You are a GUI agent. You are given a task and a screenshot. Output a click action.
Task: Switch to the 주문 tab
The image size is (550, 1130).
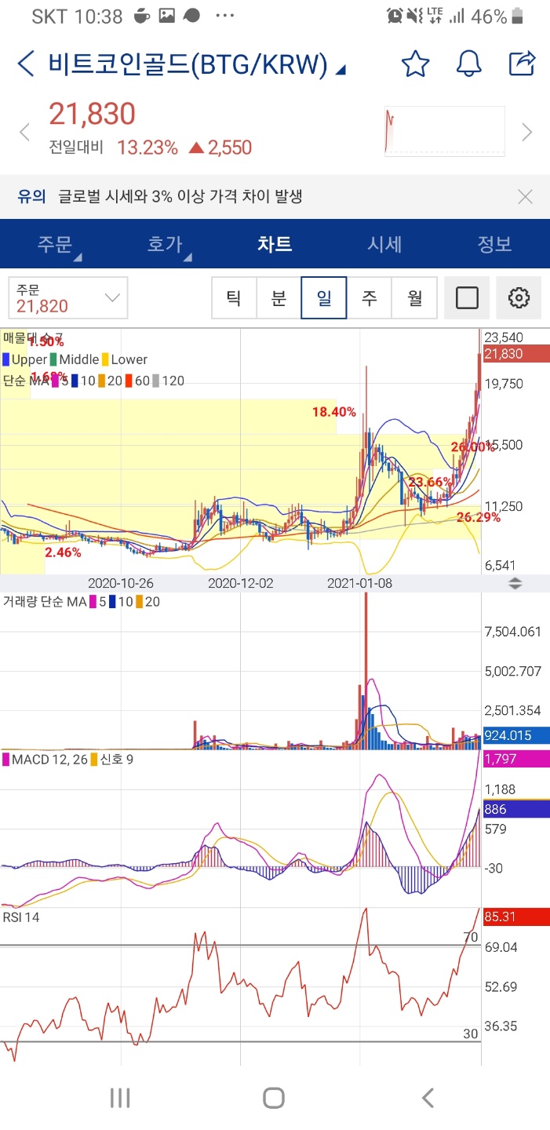[x=55, y=244]
